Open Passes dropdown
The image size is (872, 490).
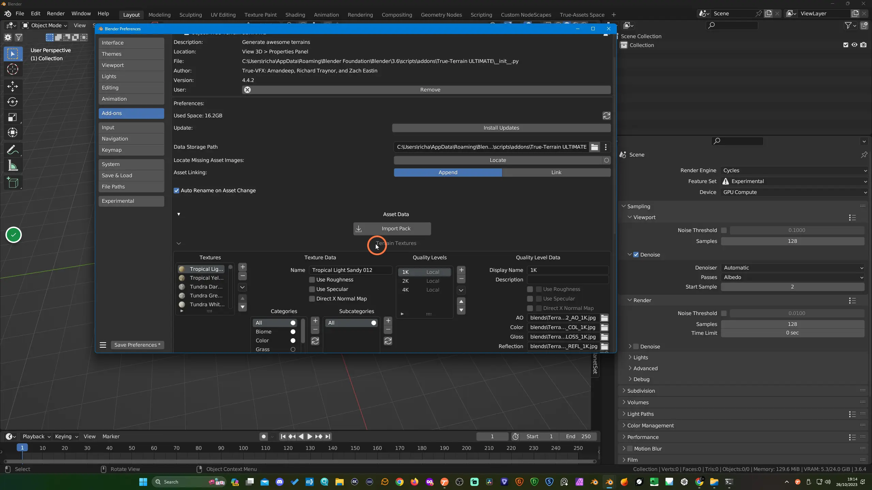(x=793, y=277)
